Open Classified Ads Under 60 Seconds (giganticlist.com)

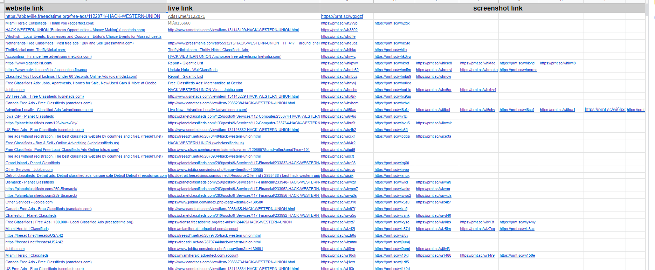pos(71,77)
